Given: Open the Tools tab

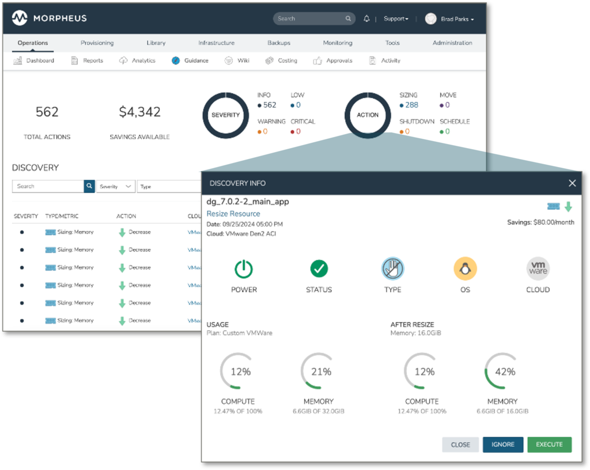Looking at the screenshot, I should (x=392, y=43).
